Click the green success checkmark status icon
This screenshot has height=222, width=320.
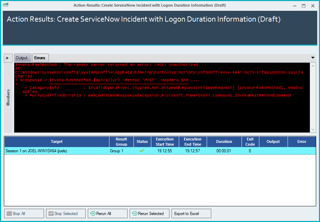142,151
